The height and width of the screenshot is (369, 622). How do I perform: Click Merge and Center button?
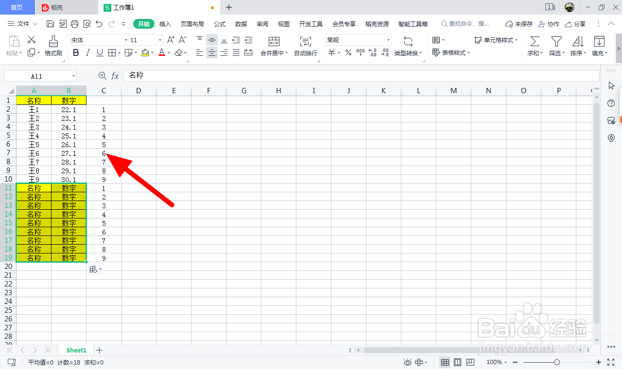pyautogui.click(x=274, y=46)
